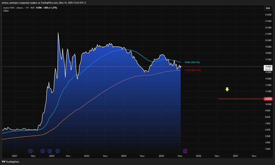Click the 2024 label on time axis
The width and height of the screenshot is (275, 165).
click(124, 156)
